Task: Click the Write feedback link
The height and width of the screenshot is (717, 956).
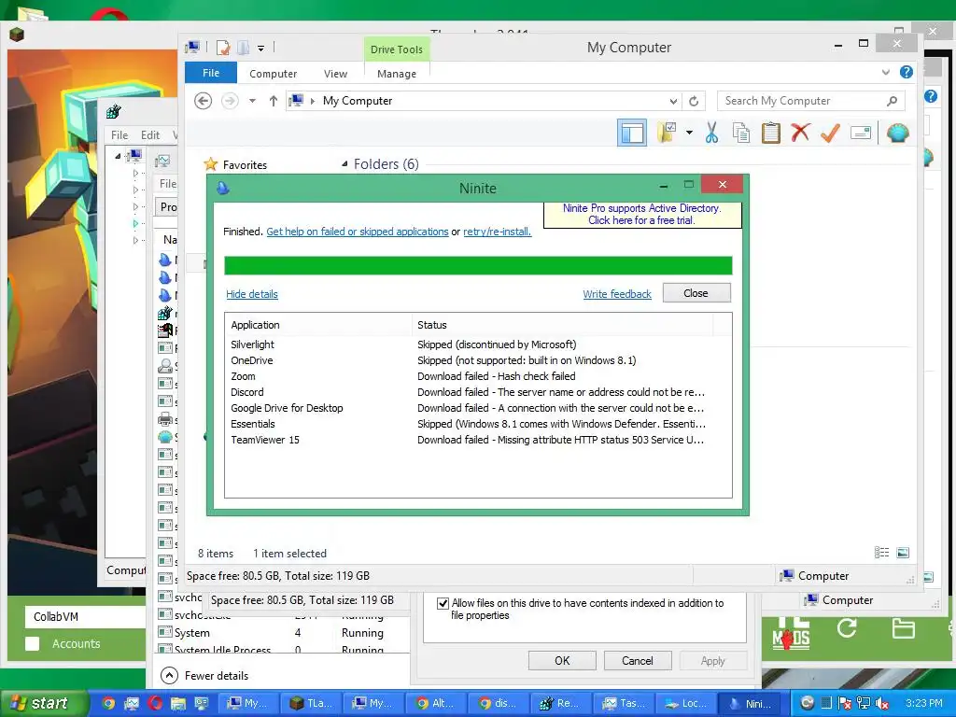Action: [617, 294]
